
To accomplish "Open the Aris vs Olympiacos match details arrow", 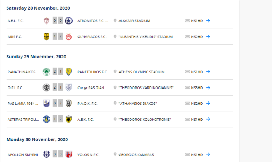I will coord(208,37).
